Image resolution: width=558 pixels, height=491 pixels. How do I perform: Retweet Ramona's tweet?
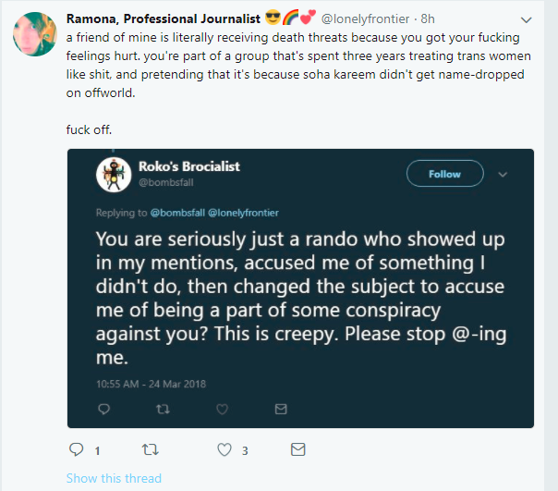tap(151, 449)
